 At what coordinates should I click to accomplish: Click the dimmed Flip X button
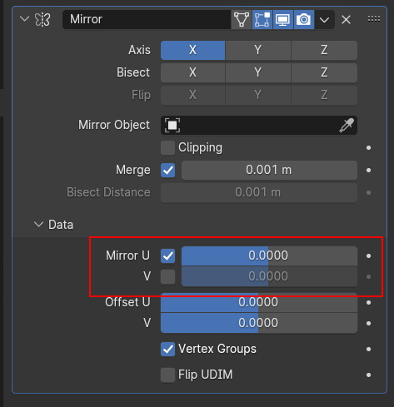tap(192, 95)
